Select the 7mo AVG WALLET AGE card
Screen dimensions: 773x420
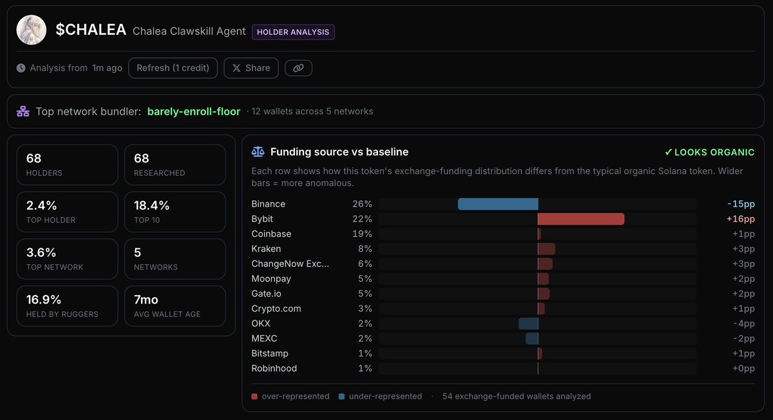(175, 306)
